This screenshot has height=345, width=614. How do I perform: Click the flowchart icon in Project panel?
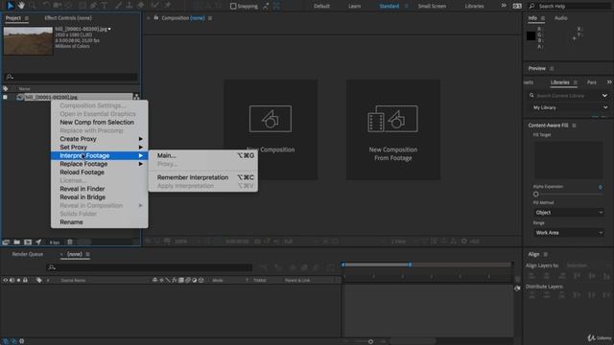136,97
